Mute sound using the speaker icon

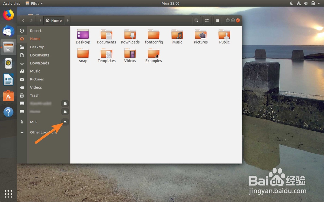[305, 3]
